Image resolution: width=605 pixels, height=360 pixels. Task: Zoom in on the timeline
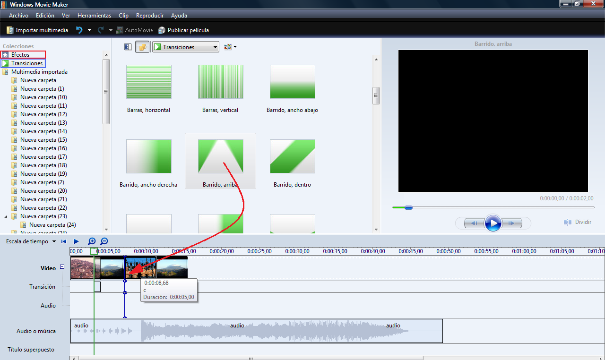92,241
